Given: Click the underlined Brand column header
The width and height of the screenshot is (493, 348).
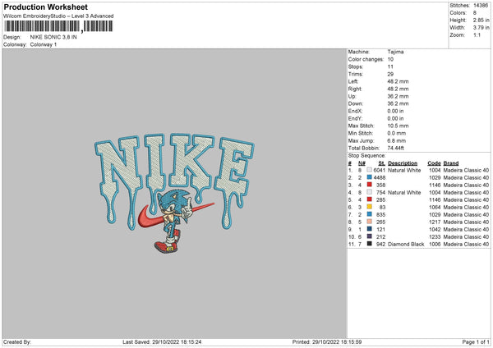Looking at the screenshot, I should tap(451, 163).
